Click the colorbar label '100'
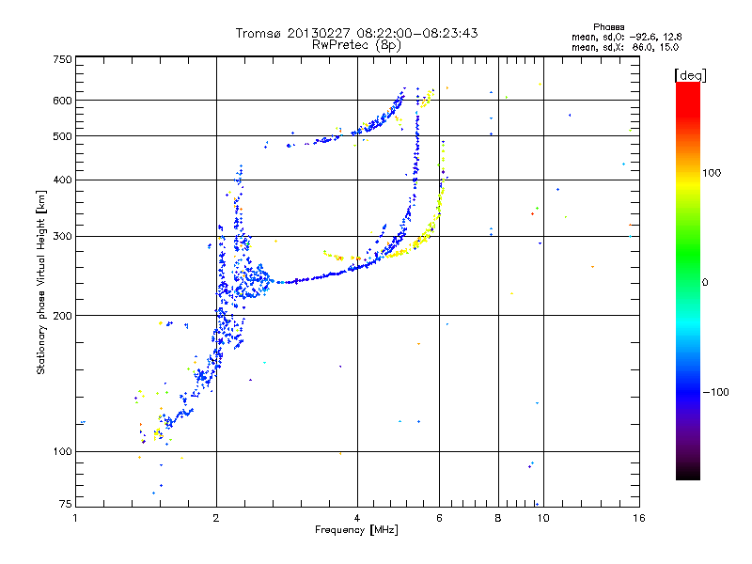 712,173
